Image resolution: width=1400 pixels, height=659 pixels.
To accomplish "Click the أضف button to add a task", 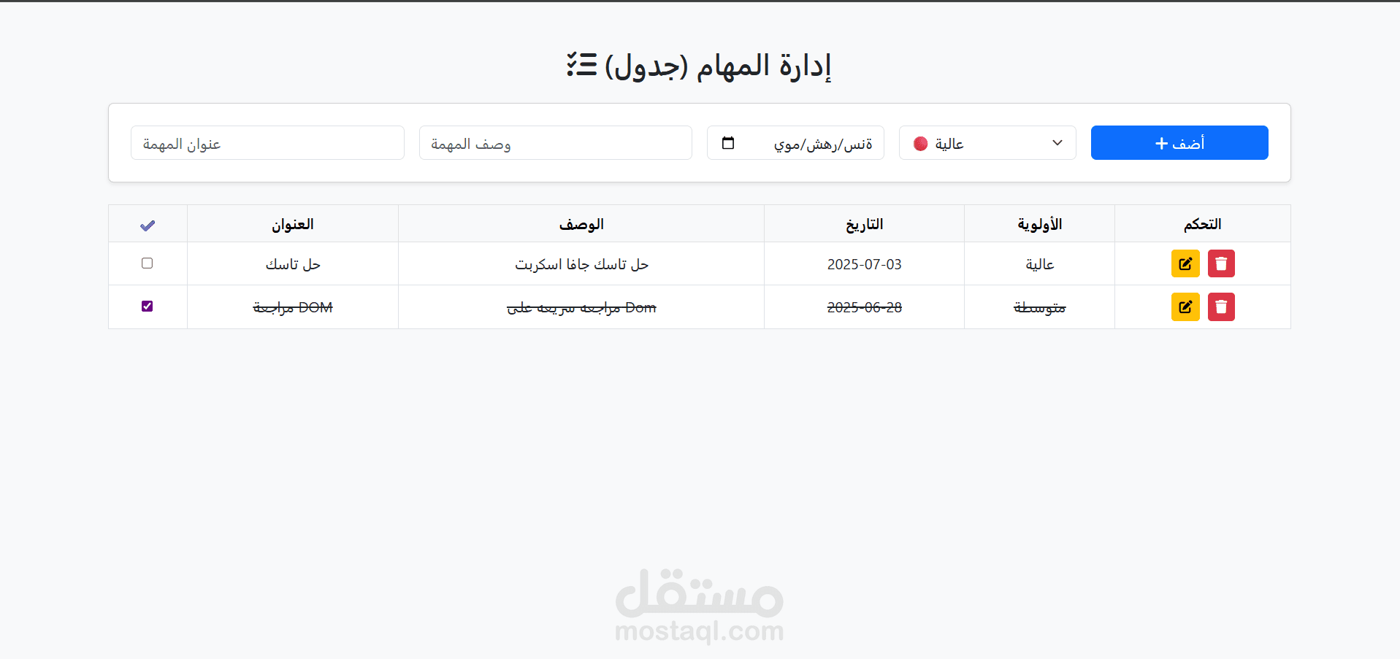I will [1179, 143].
